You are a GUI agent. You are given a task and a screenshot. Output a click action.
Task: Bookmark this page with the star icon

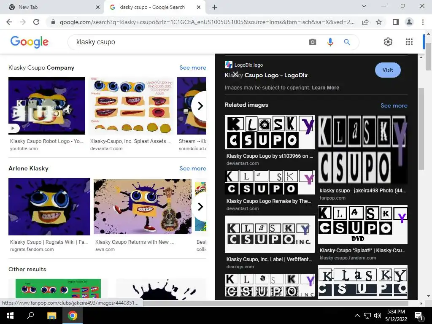[379, 22]
